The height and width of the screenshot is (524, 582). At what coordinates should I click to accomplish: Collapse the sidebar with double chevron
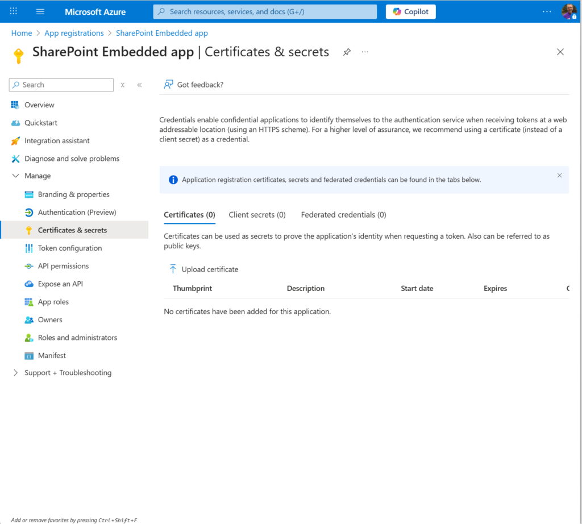140,85
